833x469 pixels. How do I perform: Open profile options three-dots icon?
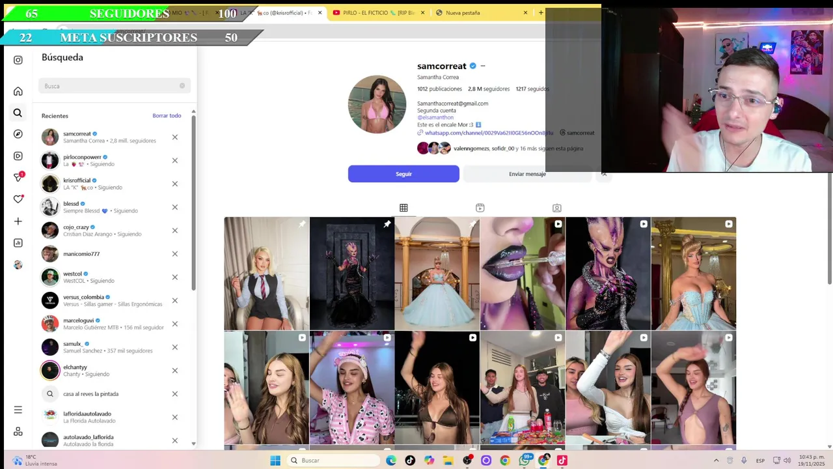(482, 66)
